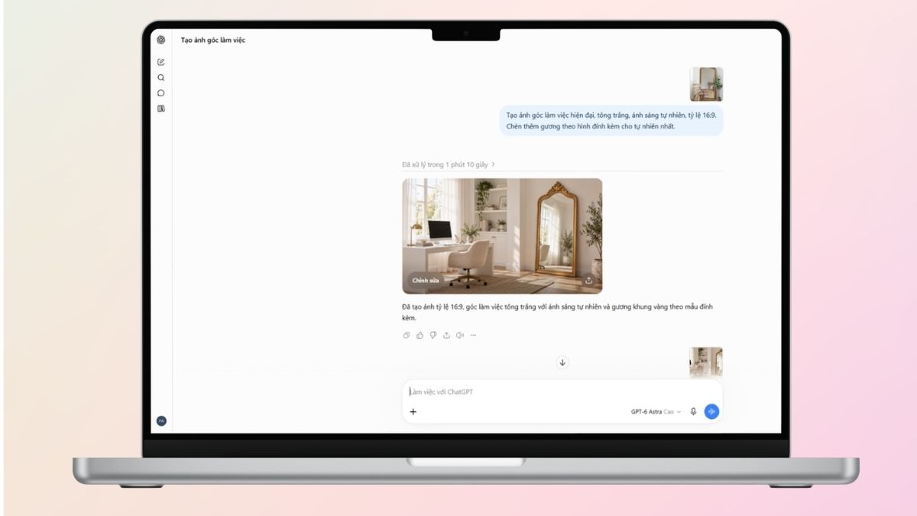Read the response aloud with speaker icon
This screenshot has width=917, height=516.
[x=459, y=335]
